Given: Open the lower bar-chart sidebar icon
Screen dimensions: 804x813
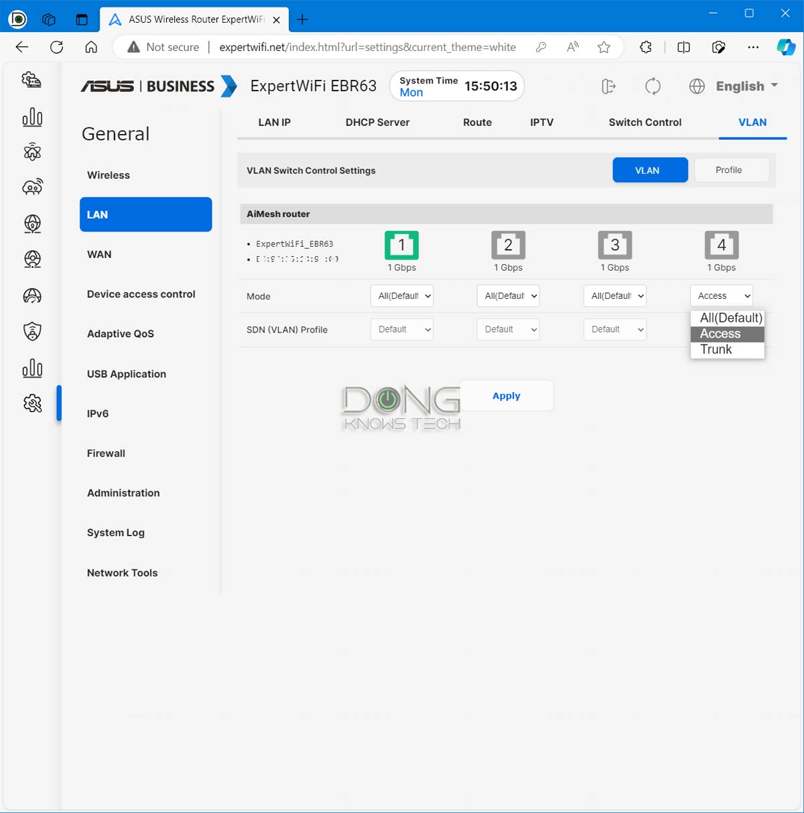Looking at the screenshot, I should [x=32, y=368].
